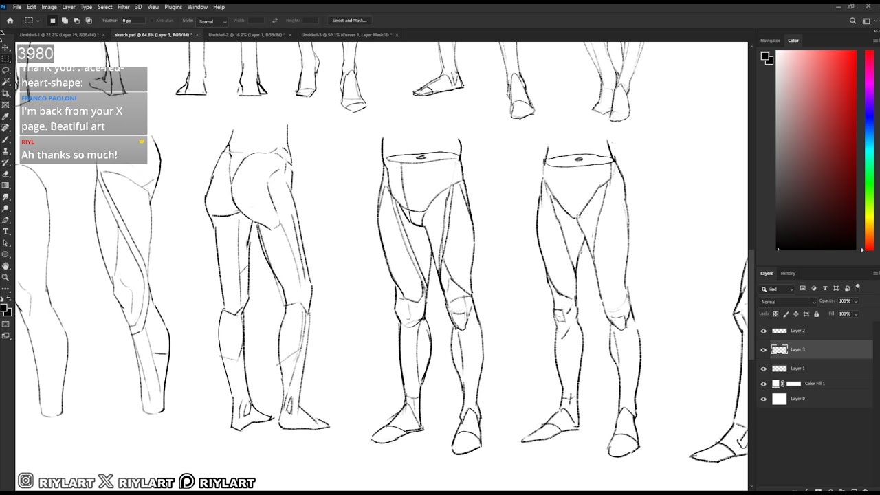
Task: Click lock position icon in Layers panel
Action: point(796,314)
